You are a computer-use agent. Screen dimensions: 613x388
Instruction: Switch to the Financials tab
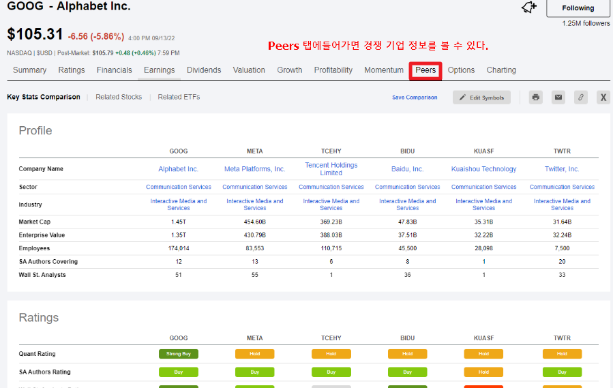(114, 70)
